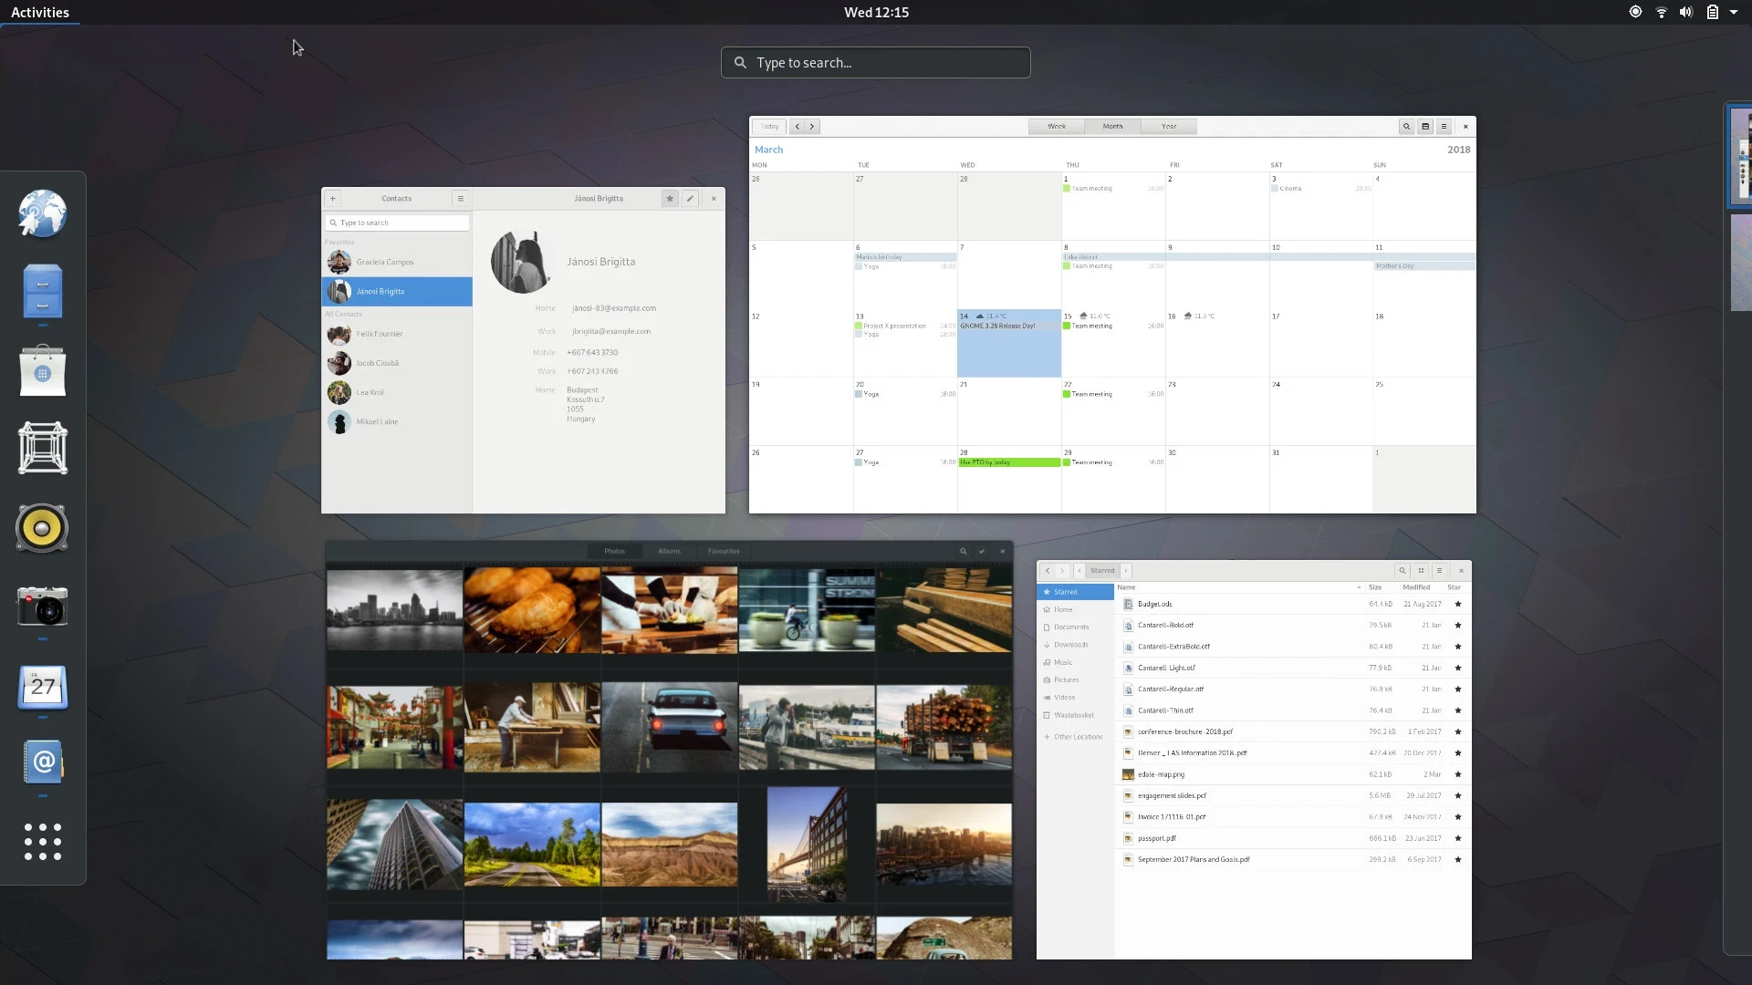This screenshot has width=1752, height=985.
Task: Open Contacts hamburger menu button
Action: (x=461, y=198)
